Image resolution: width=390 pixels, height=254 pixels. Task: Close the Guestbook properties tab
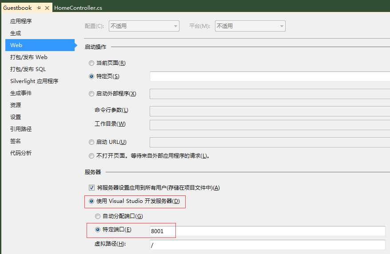pos(47,8)
